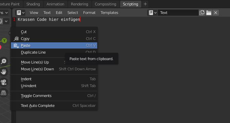Create new text copy with duplicate icon
This screenshot has height=123, width=230.
point(202,13)
